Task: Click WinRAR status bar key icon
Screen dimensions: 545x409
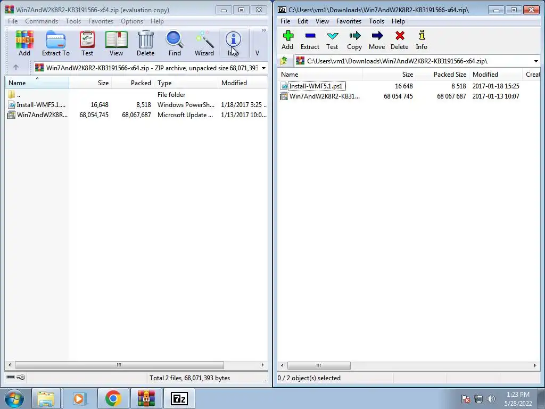Action: tap(21, 377)
